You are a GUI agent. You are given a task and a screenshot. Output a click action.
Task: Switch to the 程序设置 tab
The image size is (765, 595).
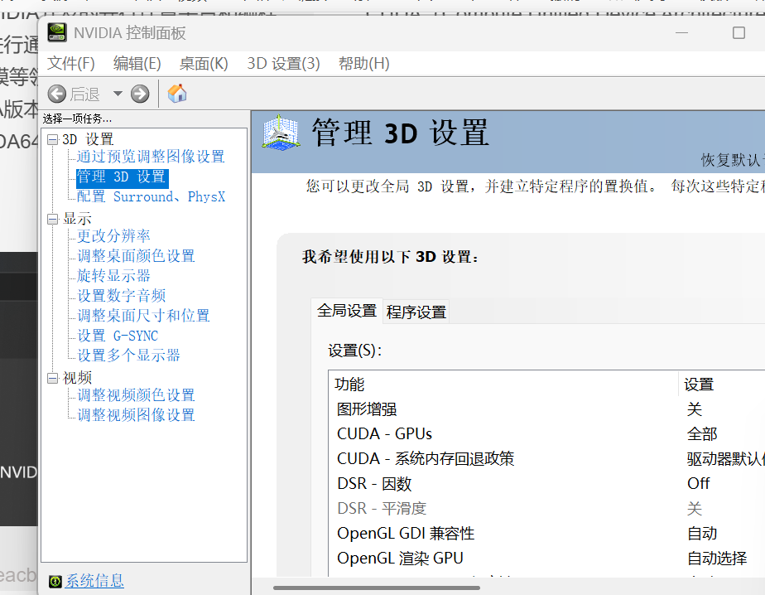click(416, 312)
